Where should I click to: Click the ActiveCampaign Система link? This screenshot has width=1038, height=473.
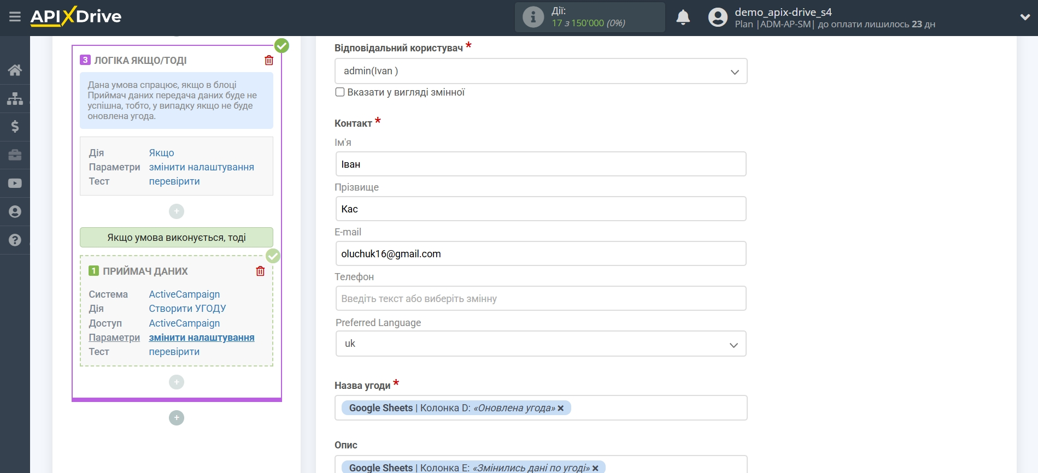pos(184,294)
